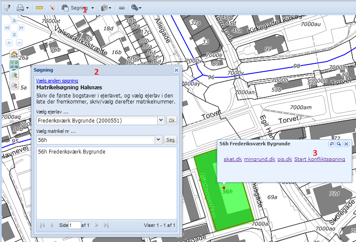Select the red drawing pencil tool
The width and height of the screenshot is (356, 242).
click(x=52, y=8)
